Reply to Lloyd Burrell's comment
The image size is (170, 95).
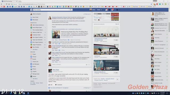(x=56, y=44)
